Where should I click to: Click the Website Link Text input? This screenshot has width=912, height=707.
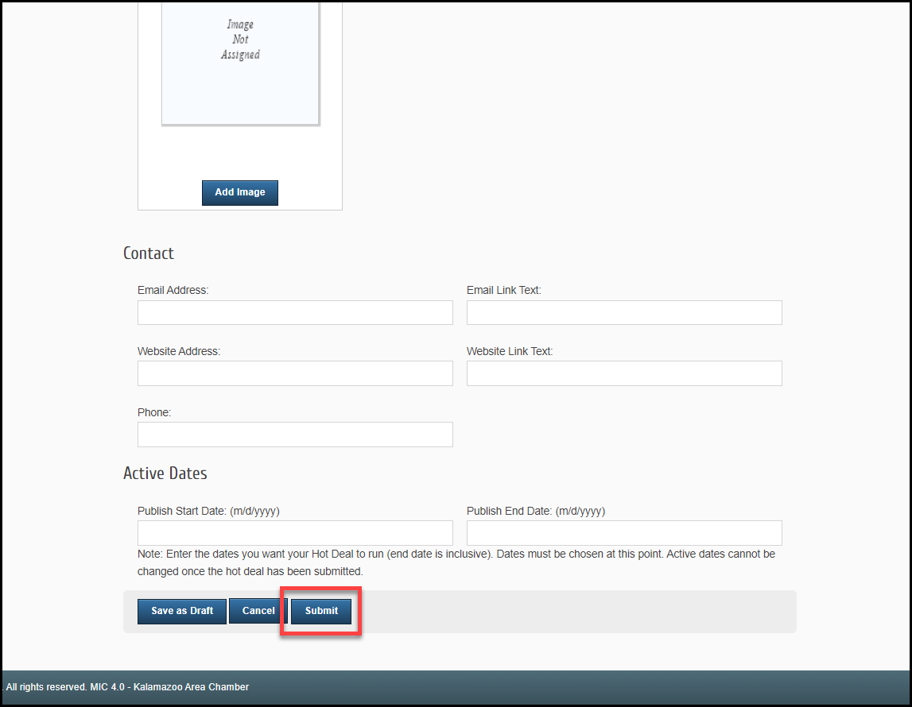624,373
